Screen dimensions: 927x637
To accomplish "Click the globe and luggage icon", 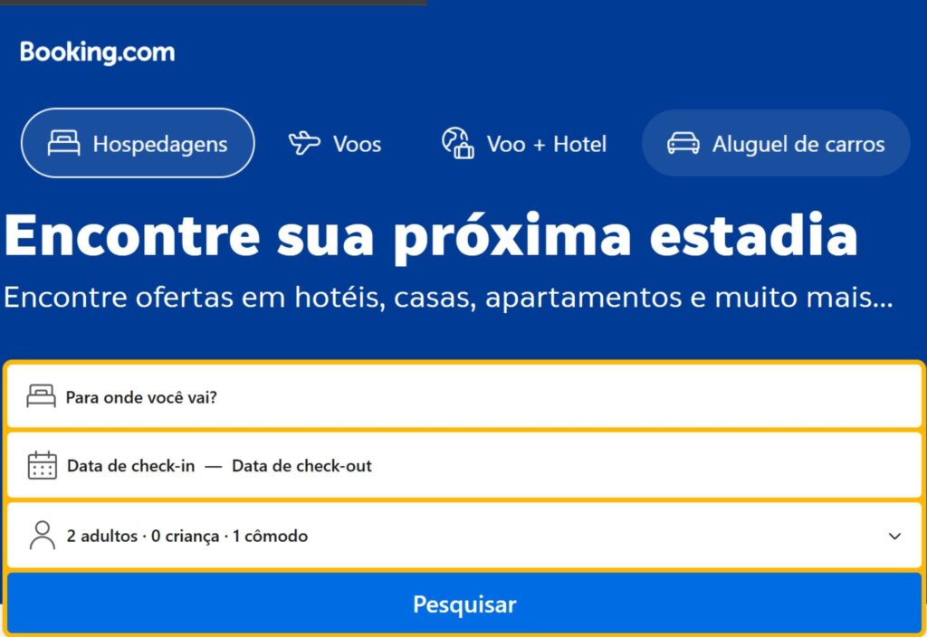I will pyautogui.click(x=458, y=143).
